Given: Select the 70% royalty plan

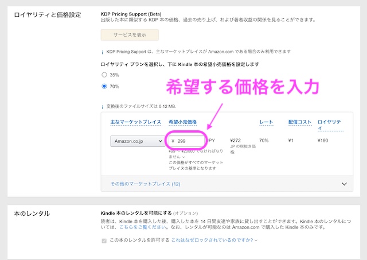Looking at the screenshot, I should click(104, 86).
